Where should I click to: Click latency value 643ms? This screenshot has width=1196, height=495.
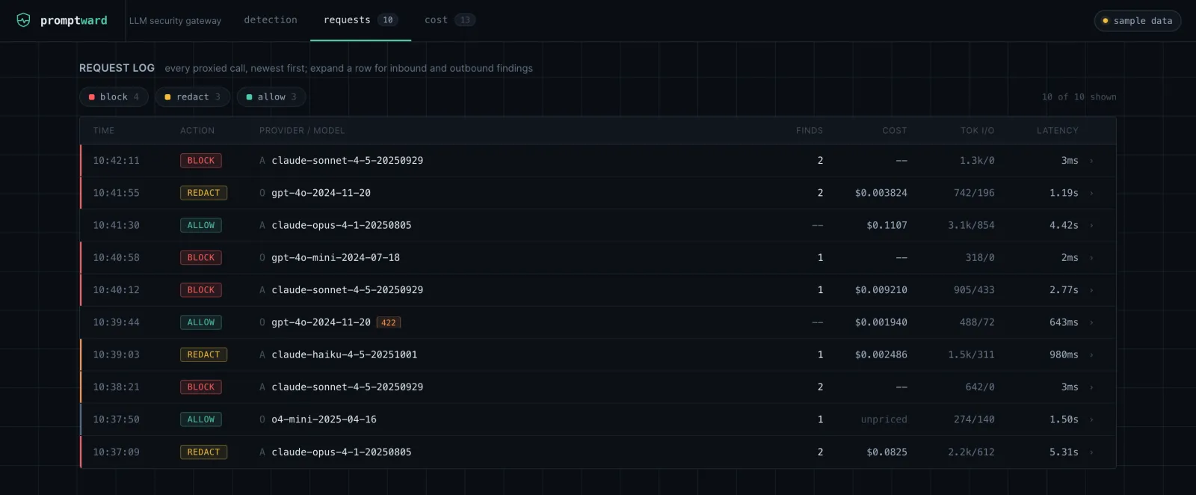pos(1064,322)
